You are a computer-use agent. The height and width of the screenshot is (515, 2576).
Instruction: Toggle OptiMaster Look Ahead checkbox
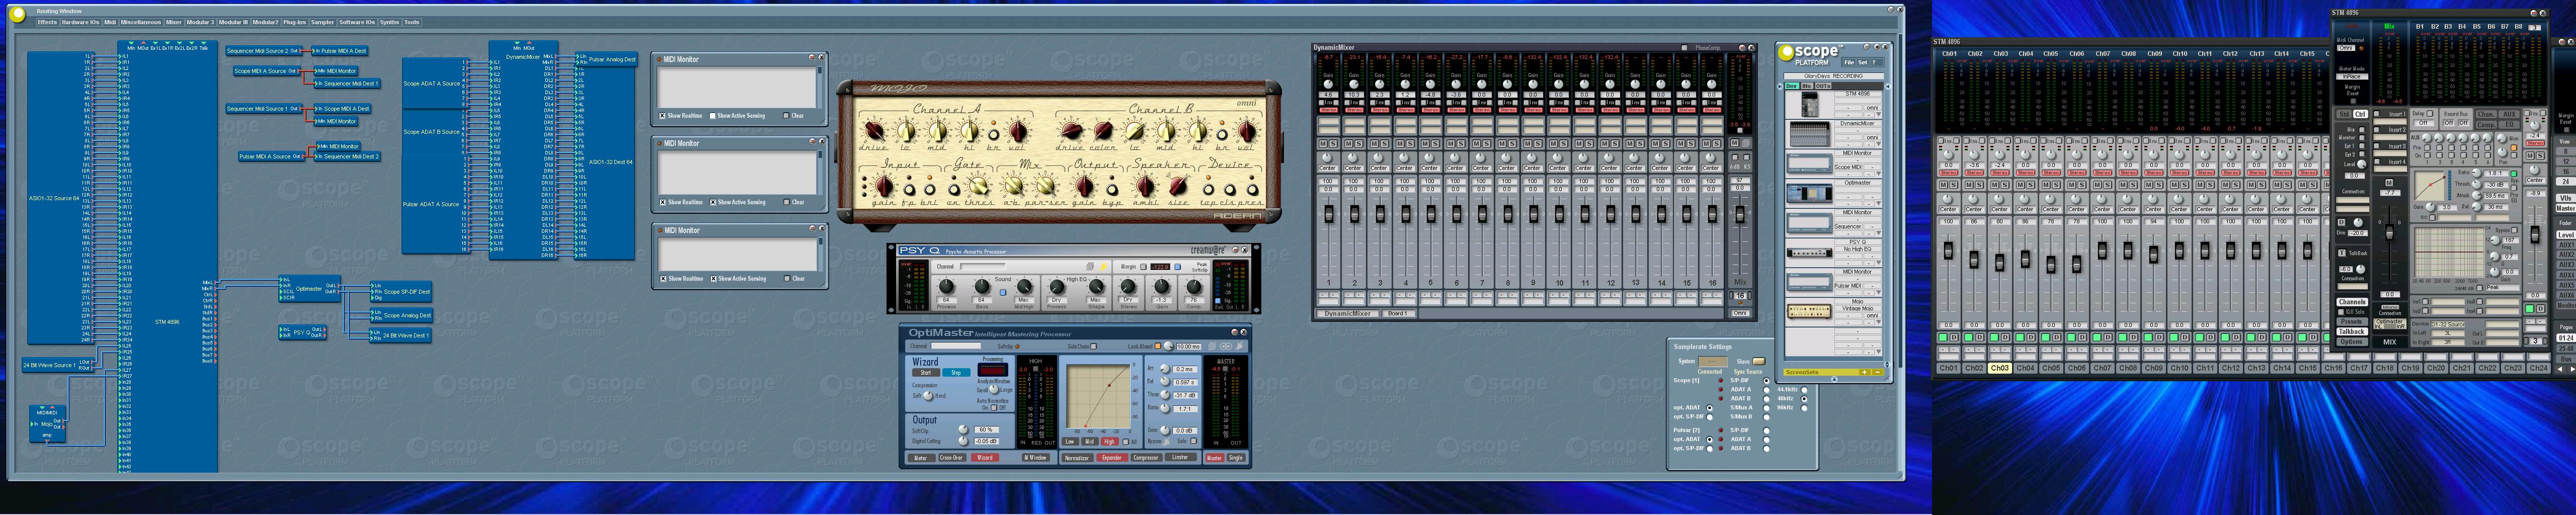point(1158,347)
